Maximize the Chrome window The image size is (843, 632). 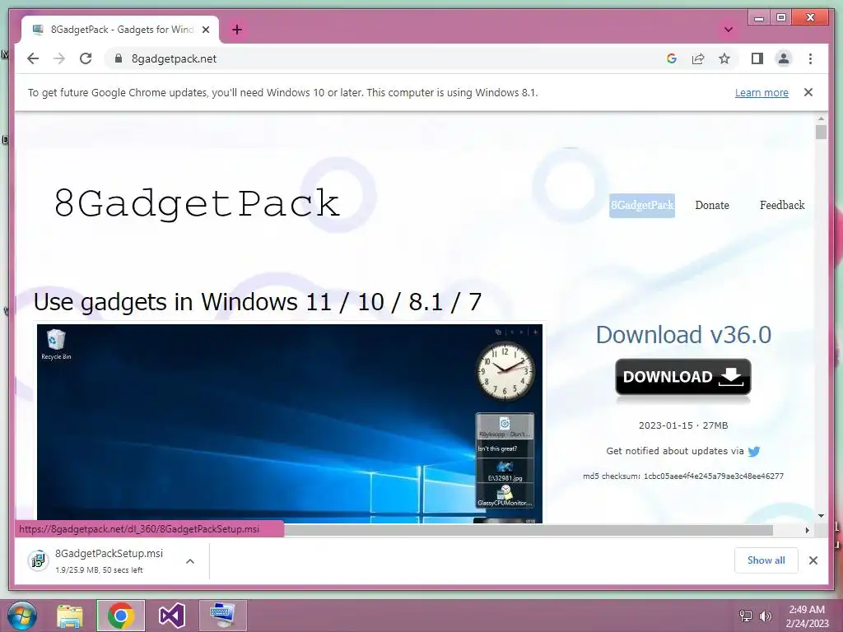click(x=781, y=18)
